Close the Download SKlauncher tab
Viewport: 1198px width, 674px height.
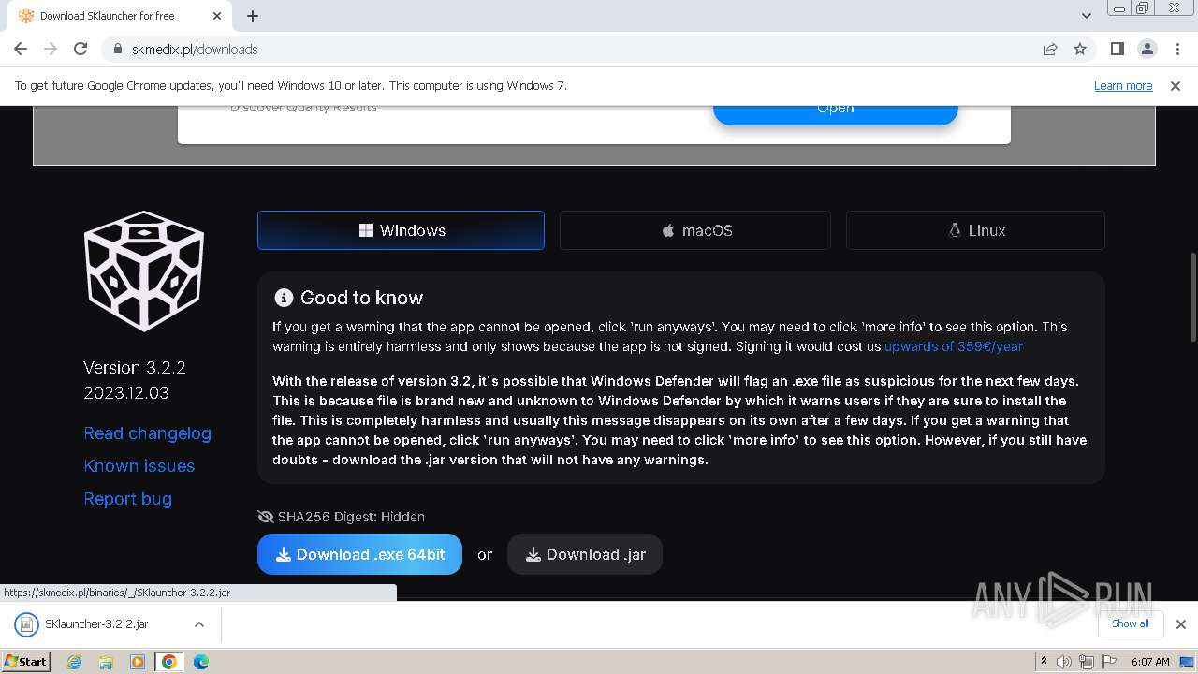click(217, 16)
